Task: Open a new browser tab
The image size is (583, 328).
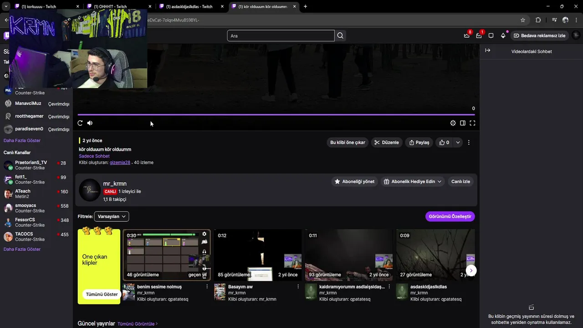Action: click(305, 6)
